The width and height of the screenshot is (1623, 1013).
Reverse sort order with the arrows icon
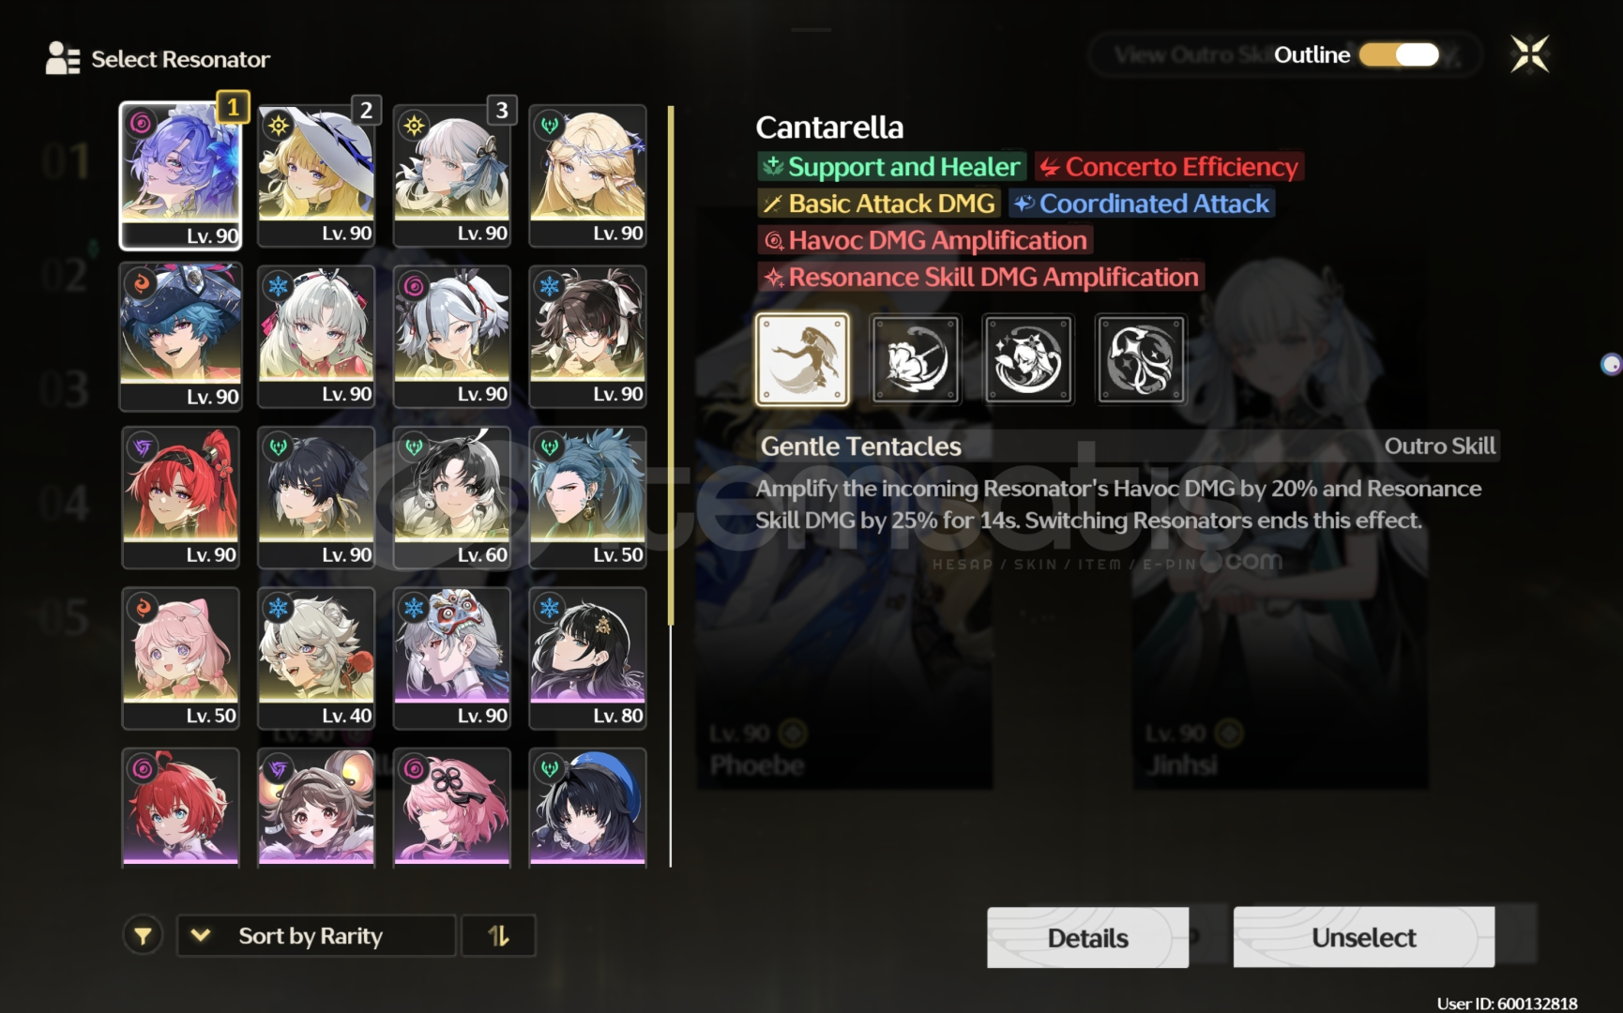click(498, 935)
